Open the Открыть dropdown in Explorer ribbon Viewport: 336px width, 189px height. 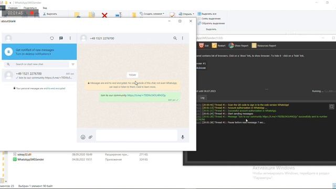coord(186,14)
